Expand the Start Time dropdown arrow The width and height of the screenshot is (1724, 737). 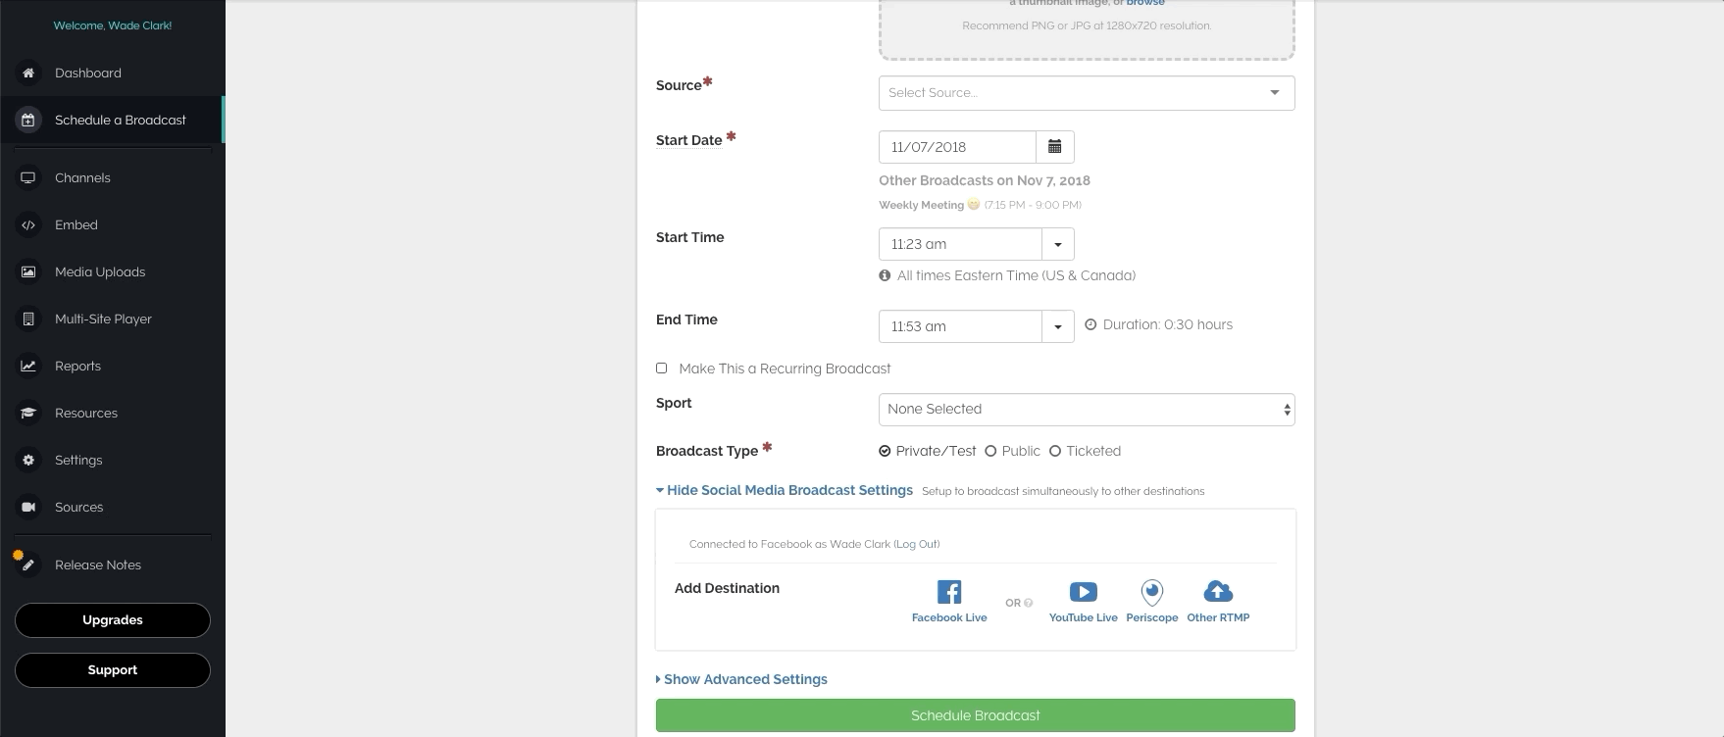[x=1058, y=244]
